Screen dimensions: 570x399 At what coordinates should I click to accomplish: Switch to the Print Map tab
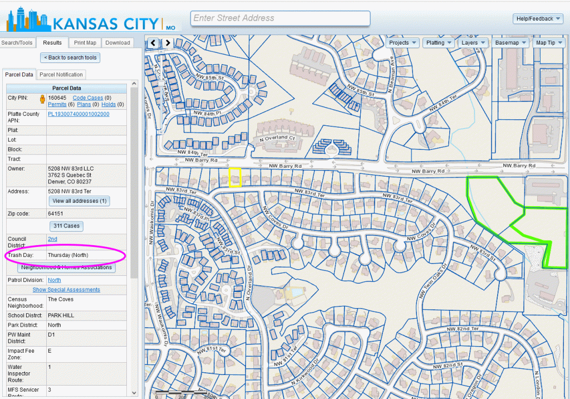(x=85, y=43)
